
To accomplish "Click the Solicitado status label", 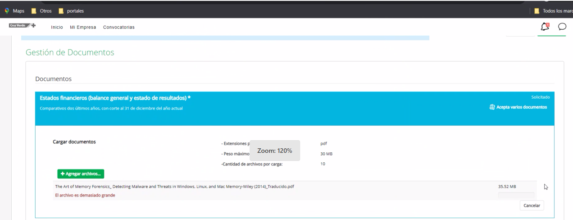I will click(541, 97).
